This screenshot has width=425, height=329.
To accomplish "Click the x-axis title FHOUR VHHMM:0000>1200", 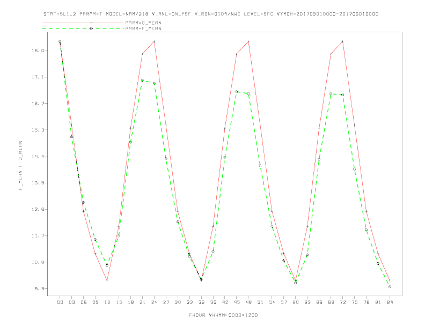I will click(223, 315).
